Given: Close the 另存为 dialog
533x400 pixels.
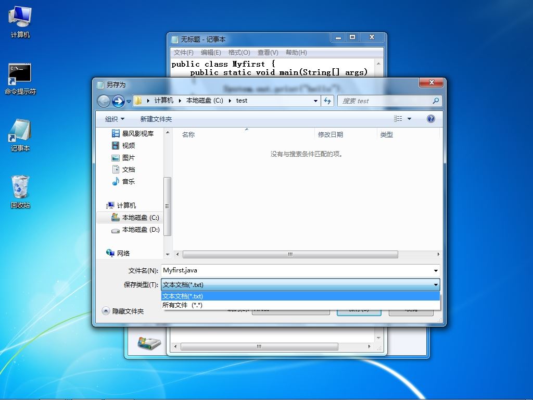Looking at the screenshot, I should (432, 82).
